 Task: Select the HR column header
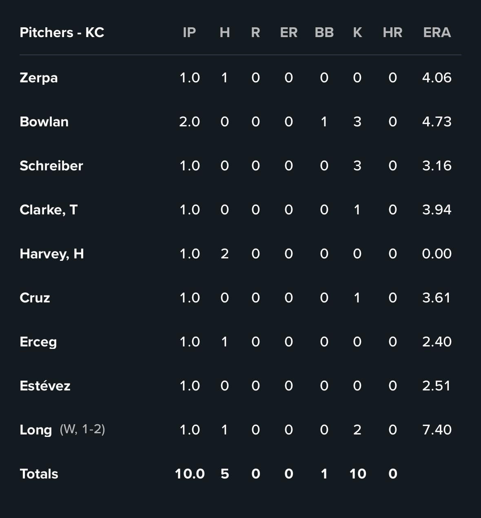392,33
